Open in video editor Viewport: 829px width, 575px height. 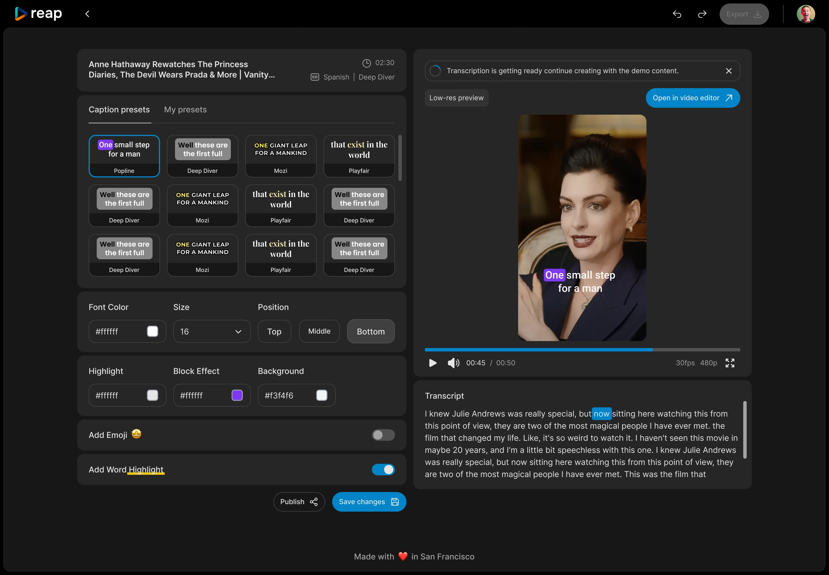point(693,98)
